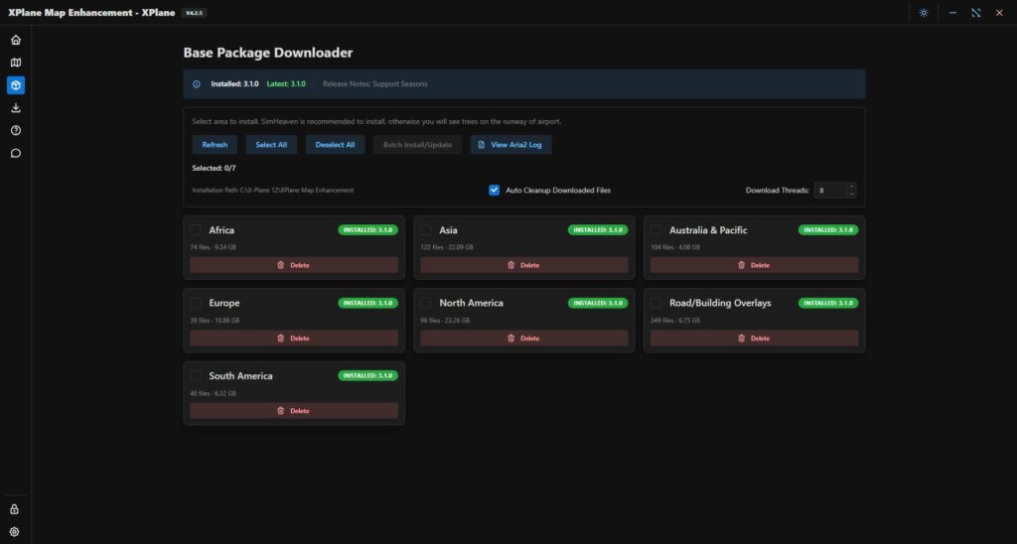Image resolution: width=1017 pixels, height=544 pixels.
Task: Click the Download Threads number field
Action: coord(828,190)
